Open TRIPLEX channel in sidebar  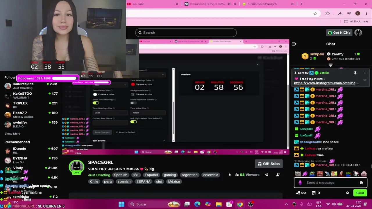[31, 105]
